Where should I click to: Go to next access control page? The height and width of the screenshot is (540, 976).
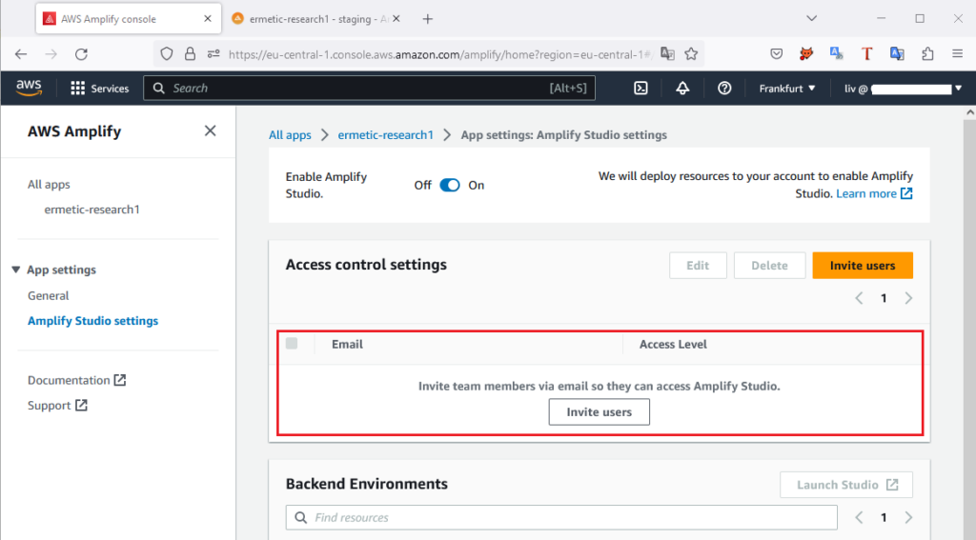(x=908, y=298)
